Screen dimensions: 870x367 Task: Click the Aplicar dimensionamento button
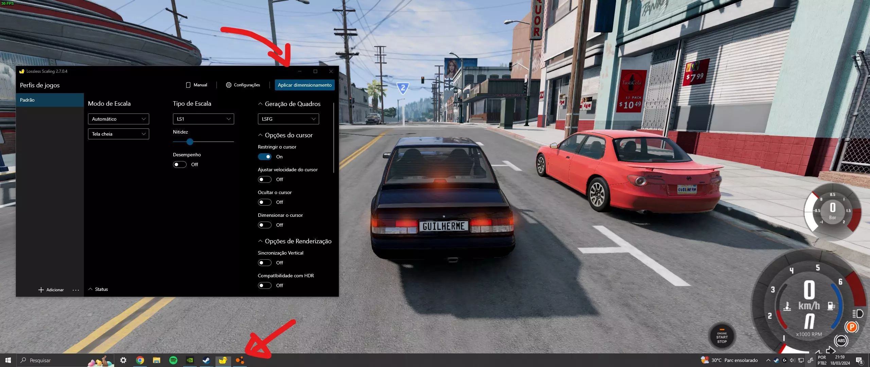tap(304, 85)
